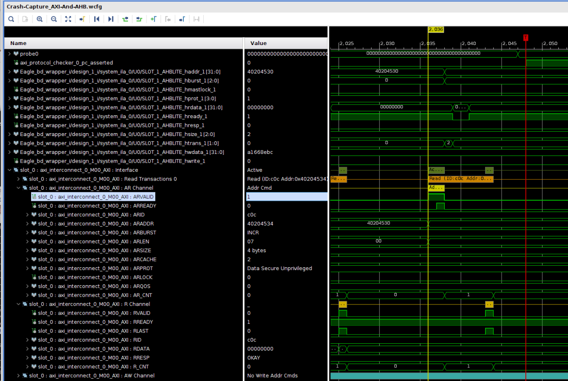The width and height of the screenshot is (568, 381).
Task: Expand the AW Channel group
Action: [18, 375]
